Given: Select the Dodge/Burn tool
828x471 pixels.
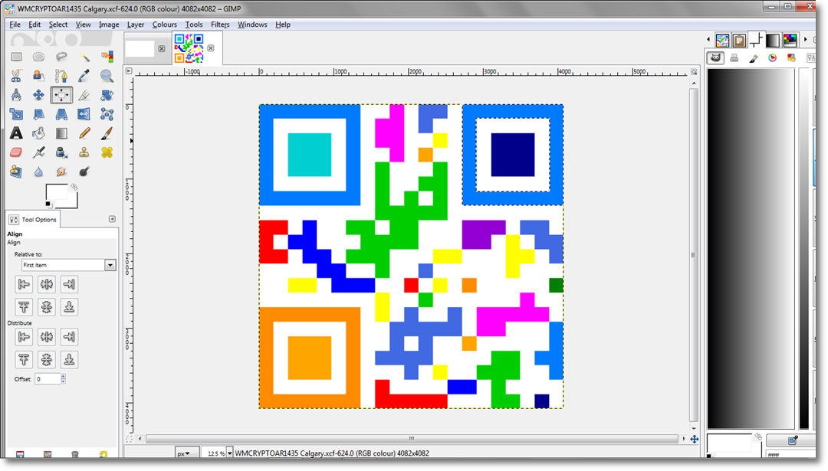Looking at the screenshot, I should click(x=84, y=172).
